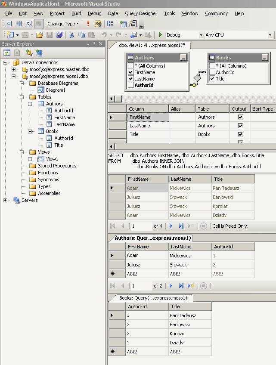This screenshot has height=365, width=276.
Task: Expand moss\sqlexpress.master.dbo connection
Action: click(13, 69)
